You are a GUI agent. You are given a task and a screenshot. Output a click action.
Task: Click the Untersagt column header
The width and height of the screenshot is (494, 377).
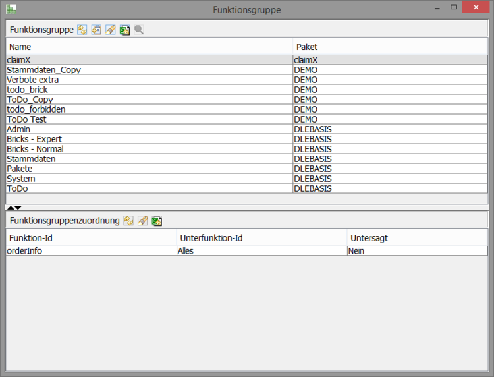pyautogui.click(x=417, y=237)
